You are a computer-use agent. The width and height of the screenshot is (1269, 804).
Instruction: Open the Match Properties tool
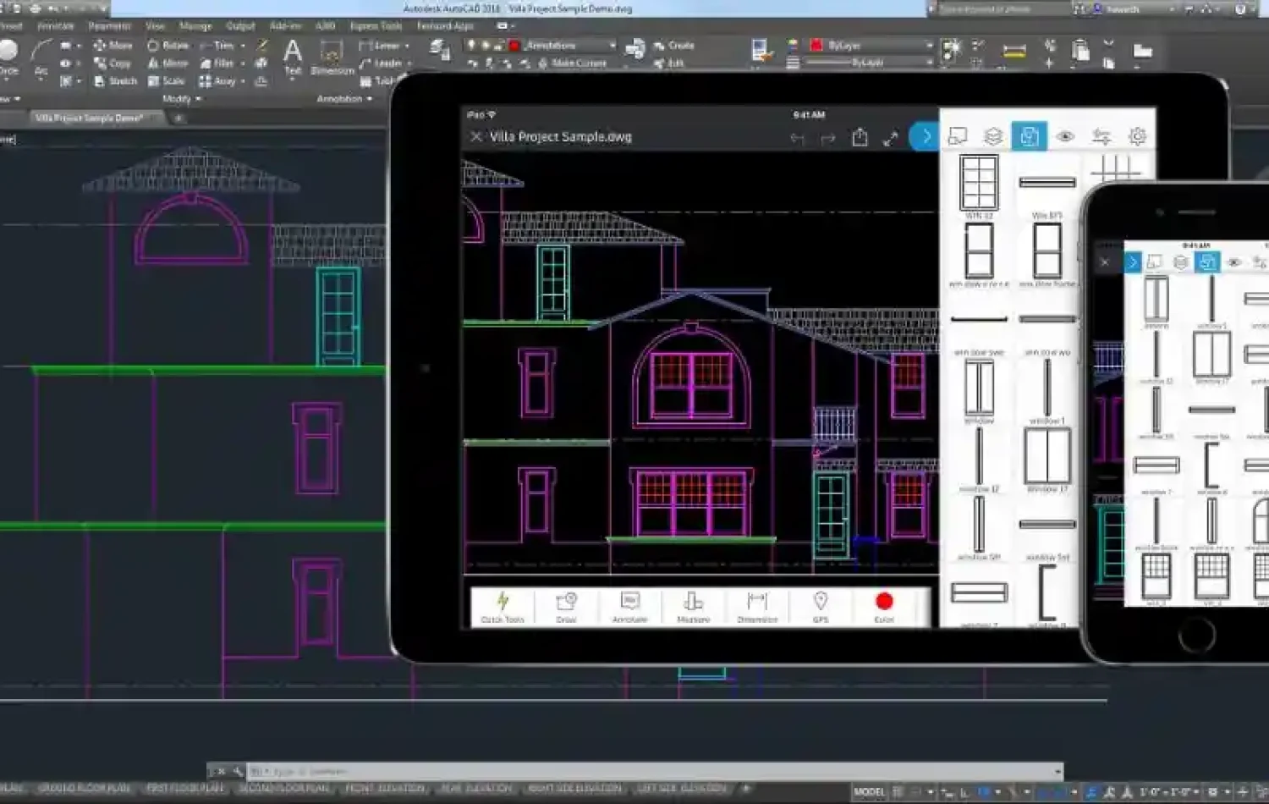click(x=762, y=51)
